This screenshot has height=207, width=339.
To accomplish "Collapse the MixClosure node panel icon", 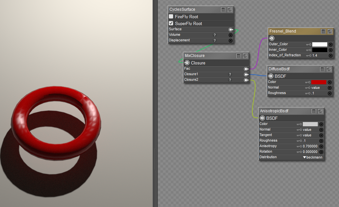I will pyautogui.click(x=239, y=56).
